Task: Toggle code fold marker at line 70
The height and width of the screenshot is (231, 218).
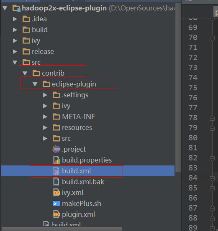Action: coord(212,38)
